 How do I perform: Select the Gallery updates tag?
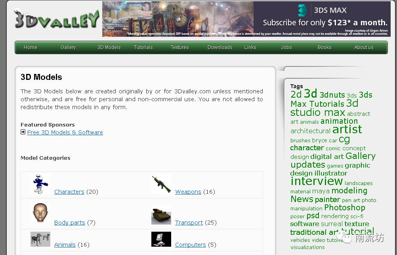tap(333, 161)
